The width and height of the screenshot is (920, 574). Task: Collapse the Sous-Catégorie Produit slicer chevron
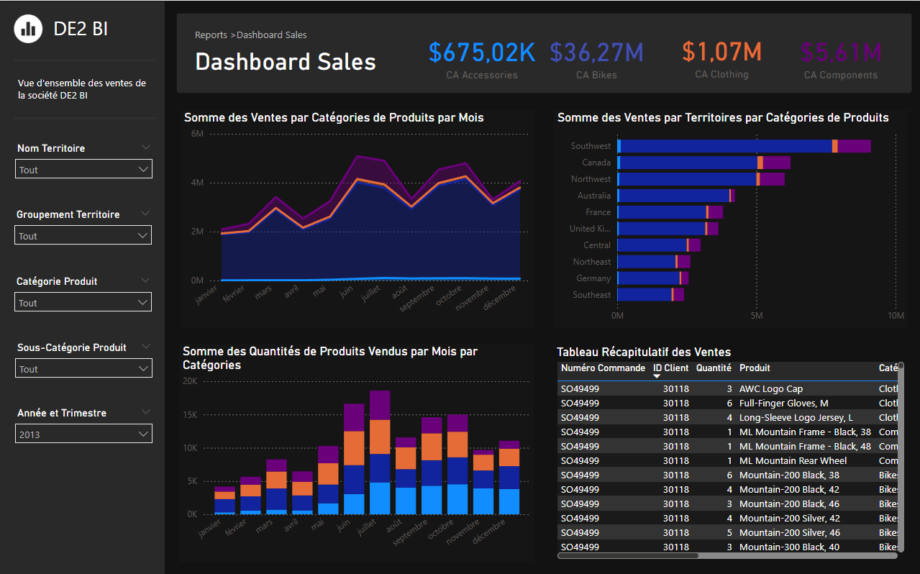point(146,347)
